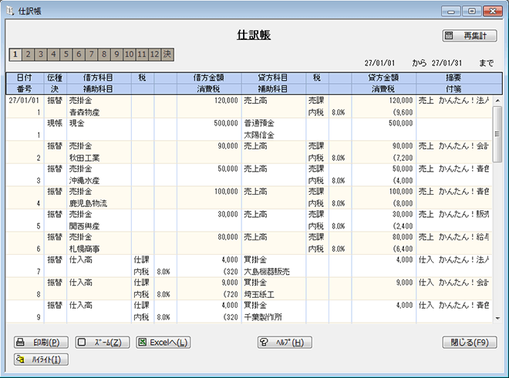
Task: Switch to month tab 3
Action: (41, 55)
